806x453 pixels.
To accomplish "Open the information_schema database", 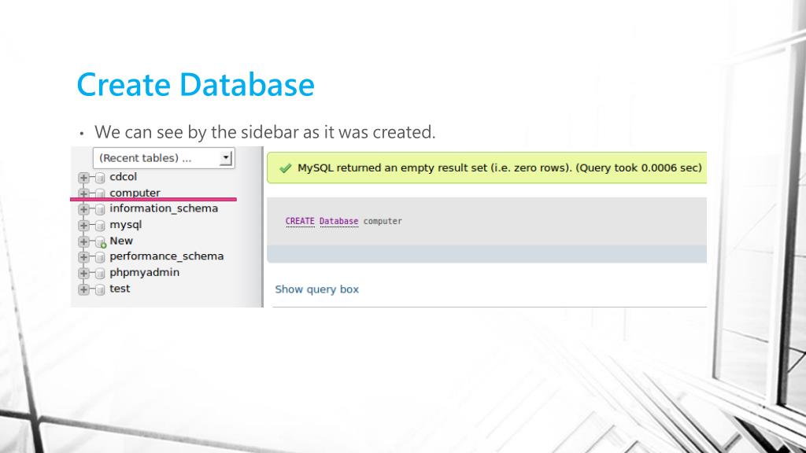I will point(164,208).
